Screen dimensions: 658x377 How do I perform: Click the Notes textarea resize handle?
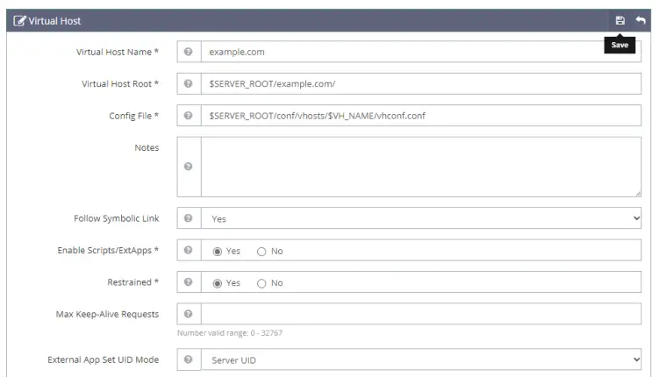pos(638,194)
